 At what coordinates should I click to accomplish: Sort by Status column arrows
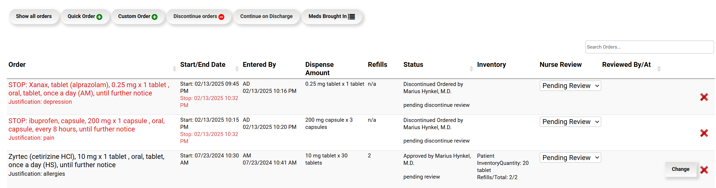click(471, 69)
